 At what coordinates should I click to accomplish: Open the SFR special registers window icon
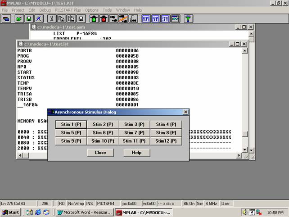(165, 19)
